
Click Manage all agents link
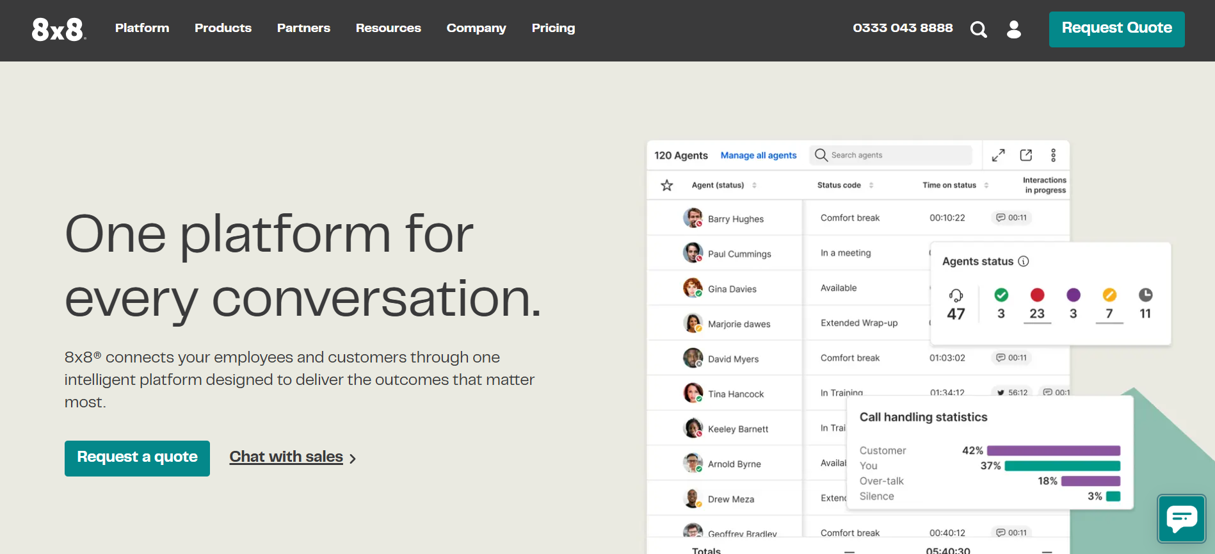point(759,155)
